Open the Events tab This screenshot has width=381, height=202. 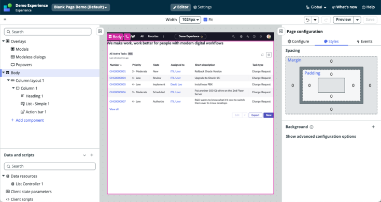click(x=364, y=41)
